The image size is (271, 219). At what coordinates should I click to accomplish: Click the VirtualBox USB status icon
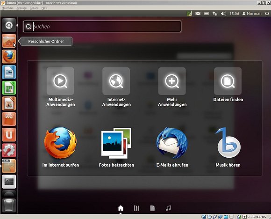(x=214, y=217)
